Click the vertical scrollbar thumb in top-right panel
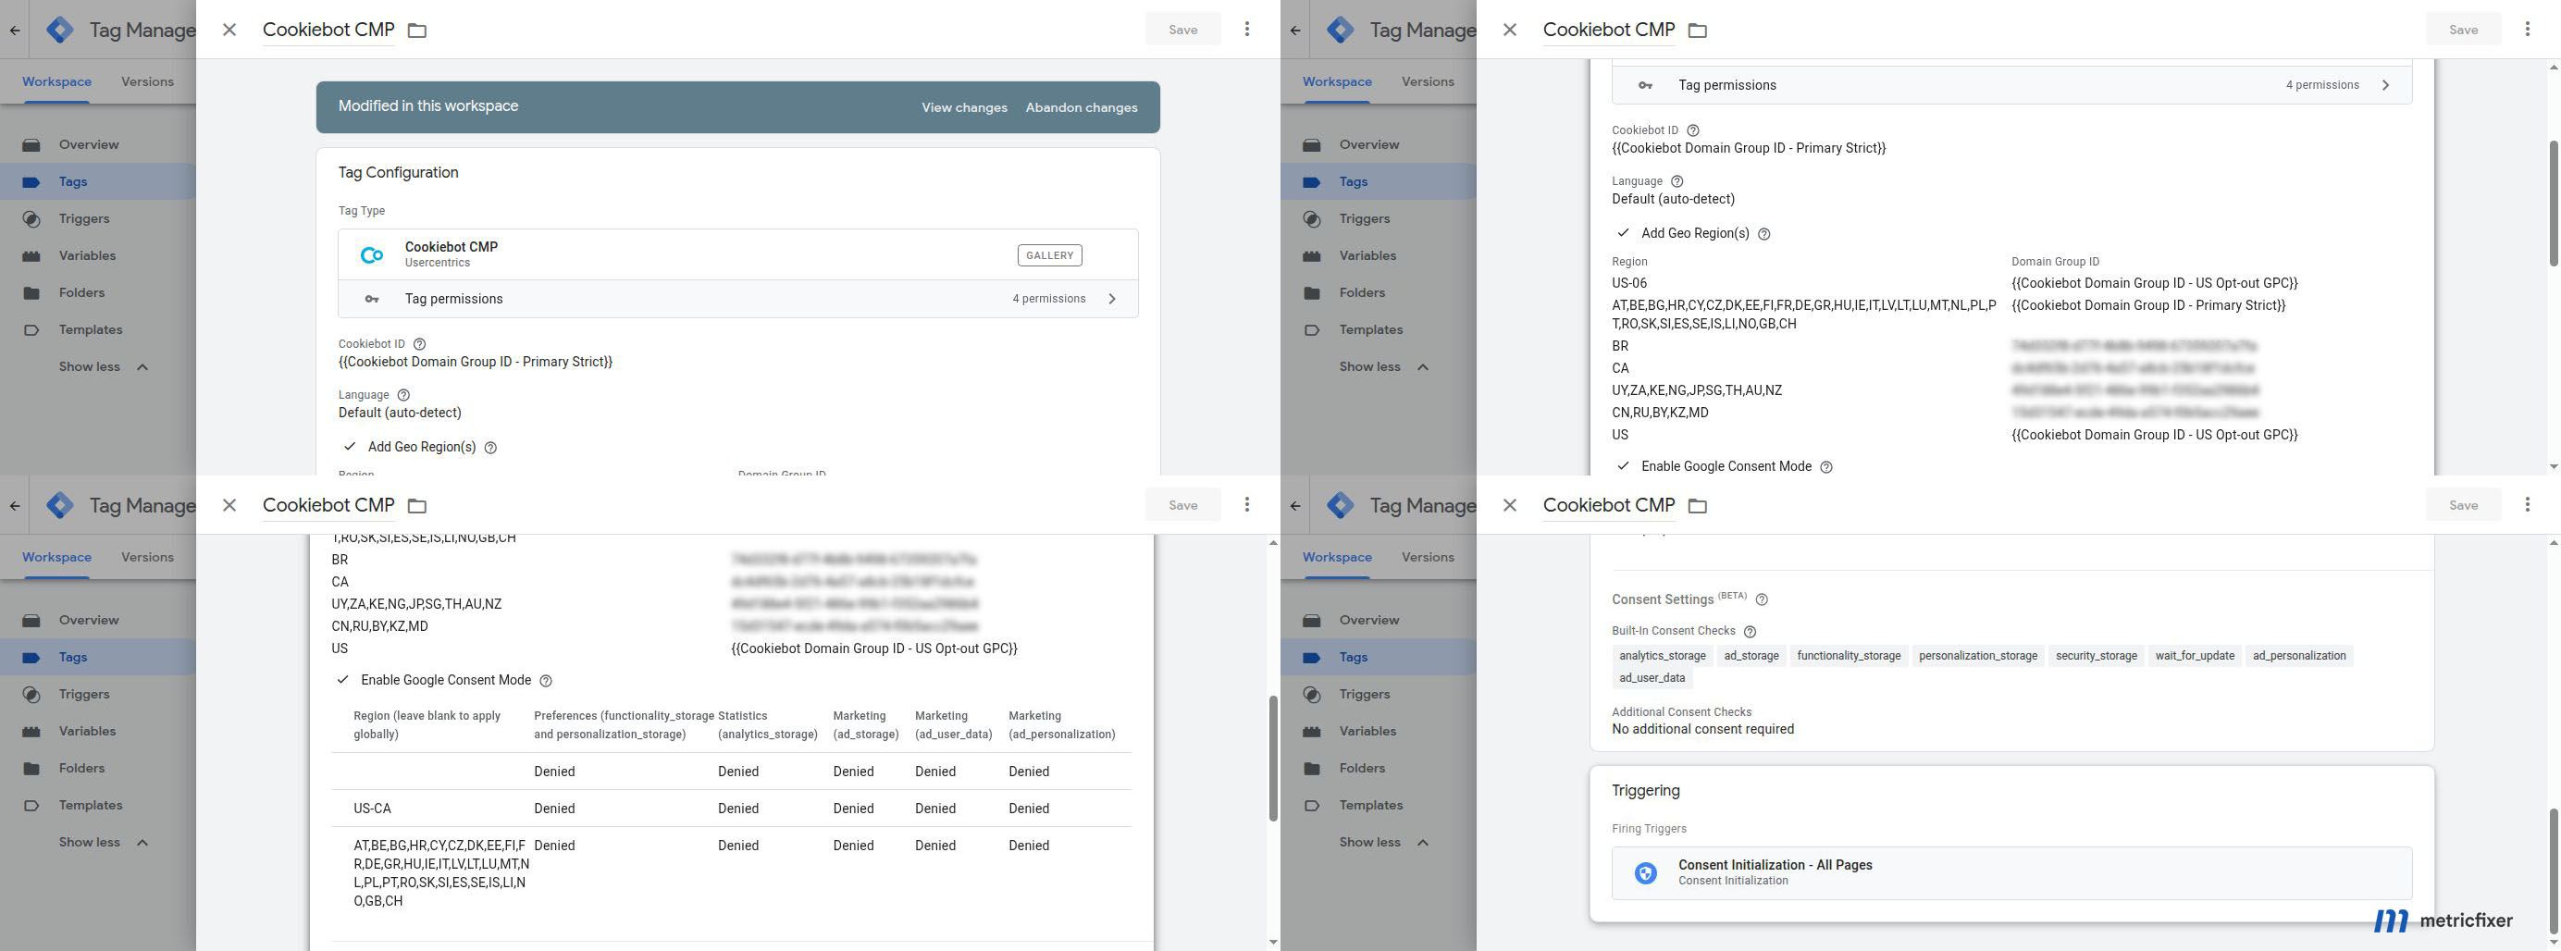 pos(2553,204)
